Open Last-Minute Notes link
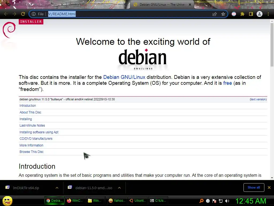 click(x=32, y=126)
